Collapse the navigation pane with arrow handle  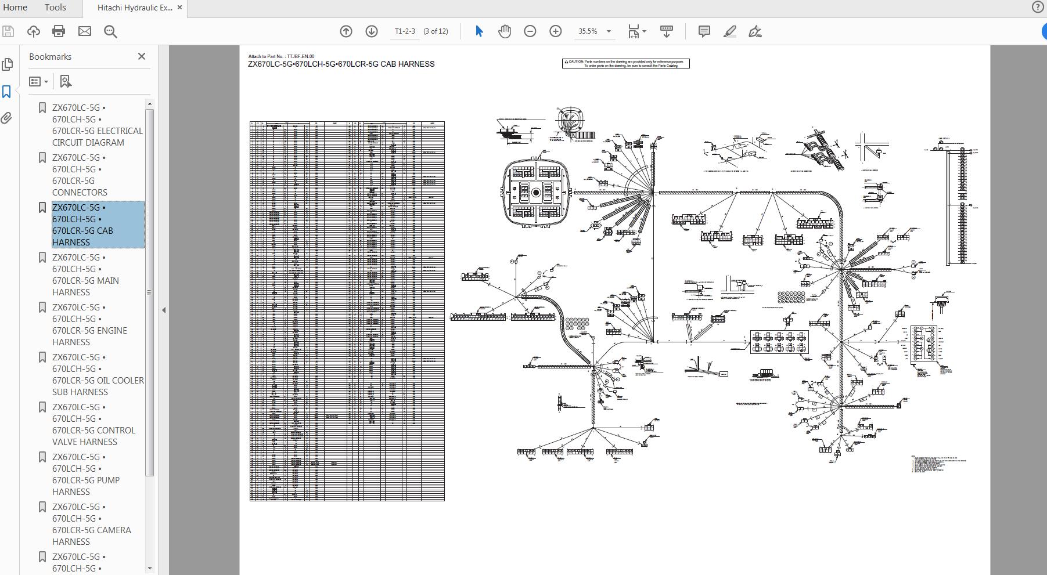(164, 310)
